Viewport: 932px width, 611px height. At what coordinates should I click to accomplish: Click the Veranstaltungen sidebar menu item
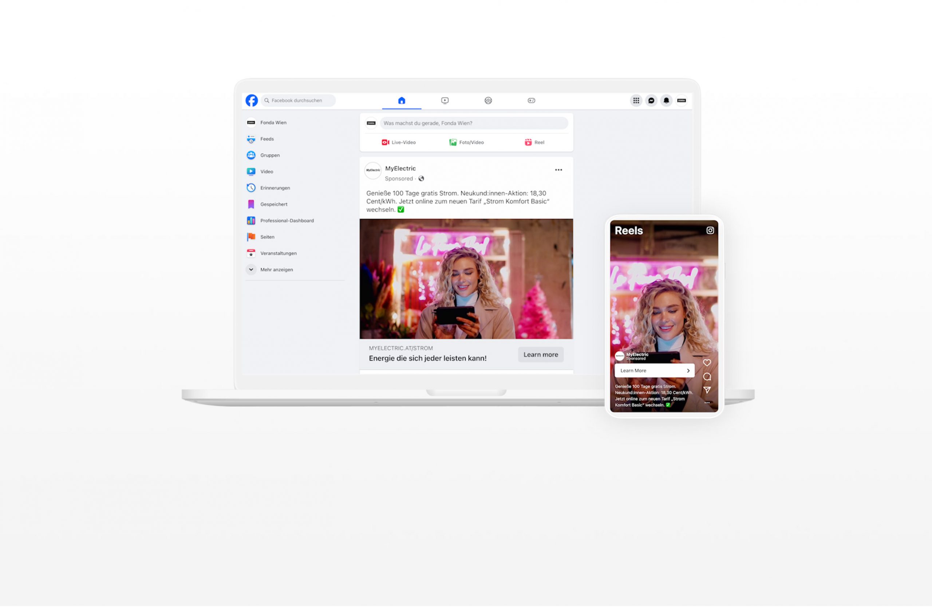(x=278, y=253)
